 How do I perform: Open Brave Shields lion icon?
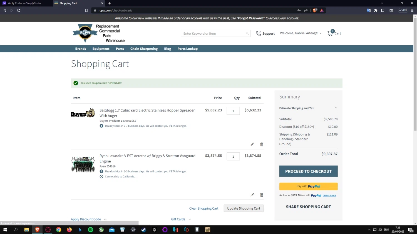315,10
